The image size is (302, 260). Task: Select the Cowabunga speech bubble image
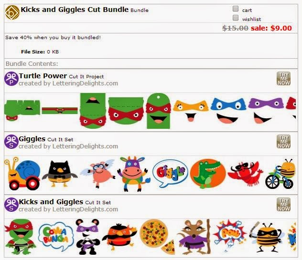pos(56,236)
